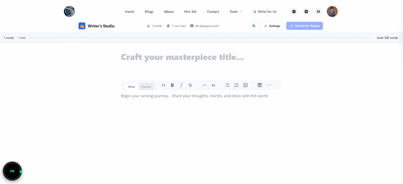Open the Instagram social icon
Screen dimensions: 403x184
(x=294, y=11)
